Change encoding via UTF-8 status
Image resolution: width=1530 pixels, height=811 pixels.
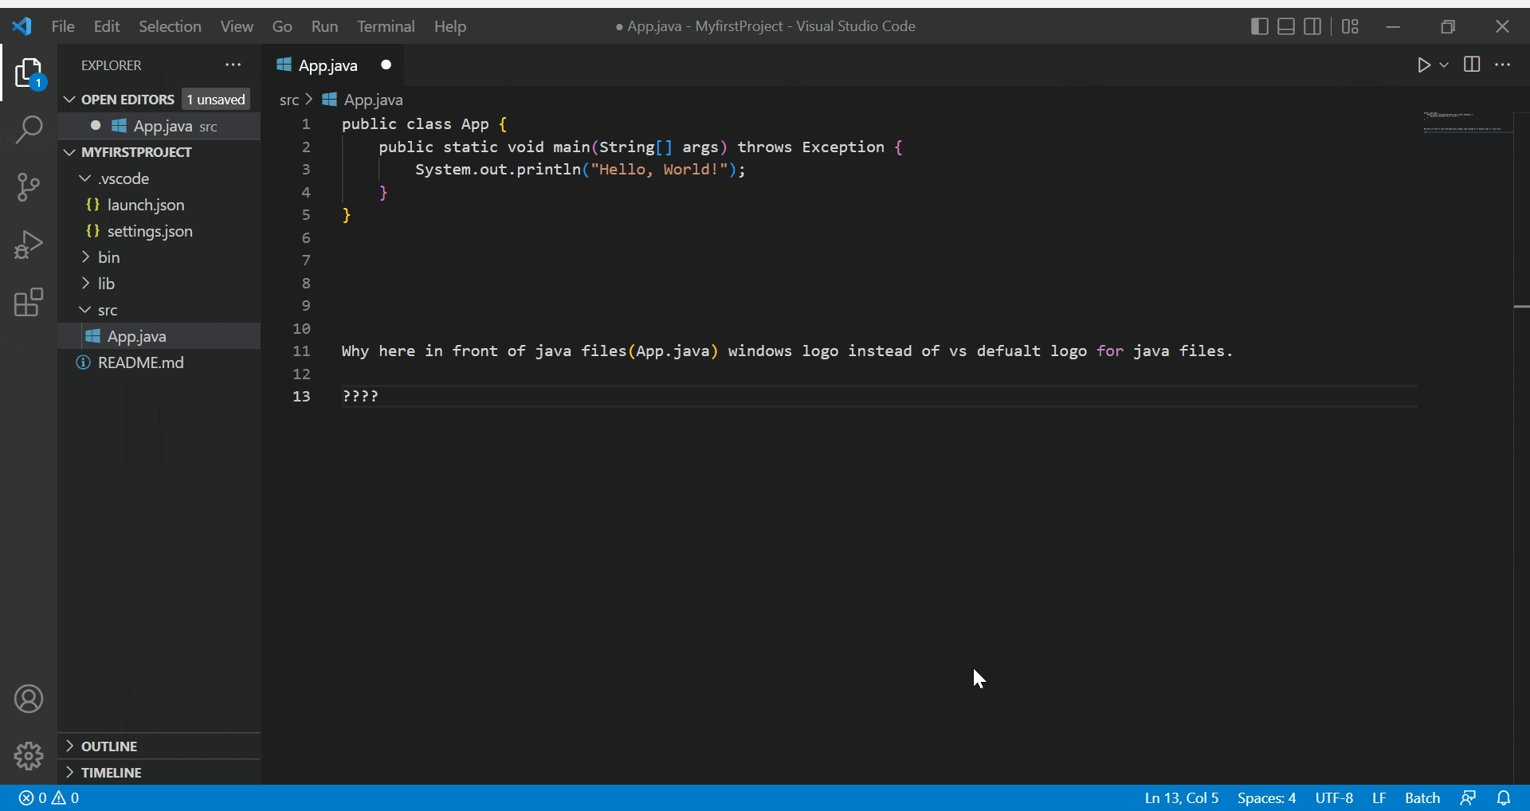click(x=1334, y=798)
